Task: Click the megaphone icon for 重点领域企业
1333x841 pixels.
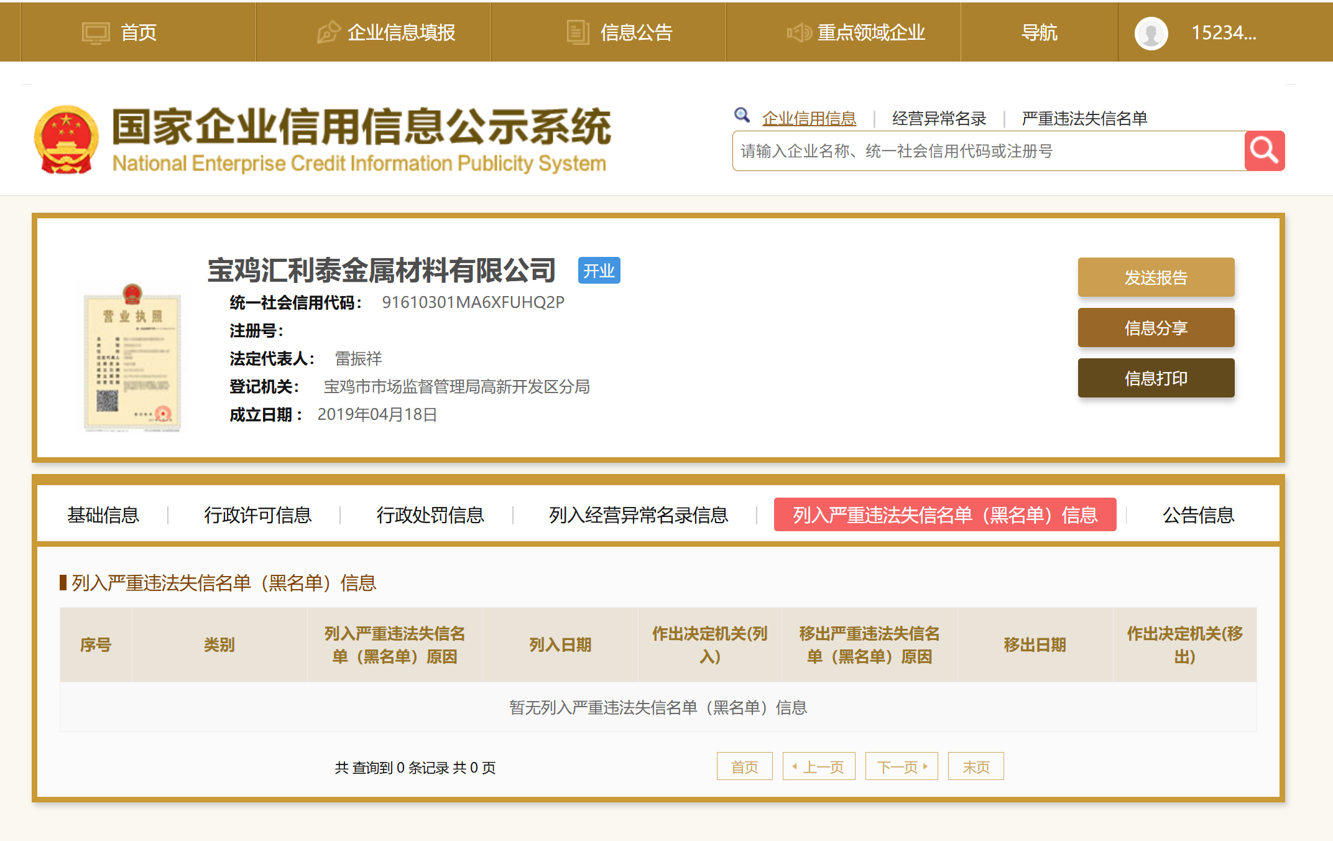Action: [x=799, y=32]
